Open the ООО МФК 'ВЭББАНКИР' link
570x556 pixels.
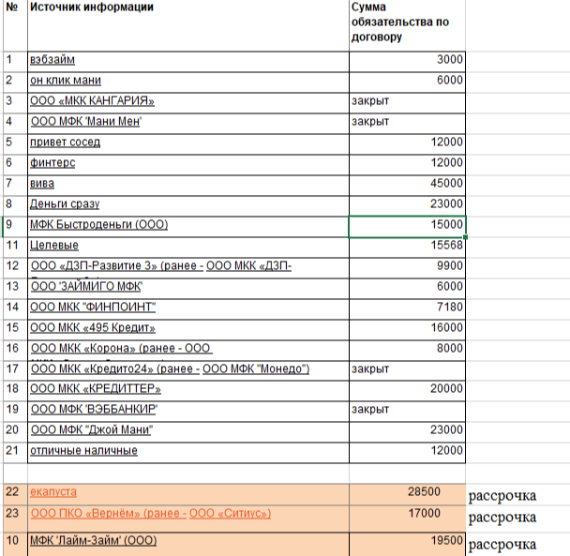[x=94, y=410]
